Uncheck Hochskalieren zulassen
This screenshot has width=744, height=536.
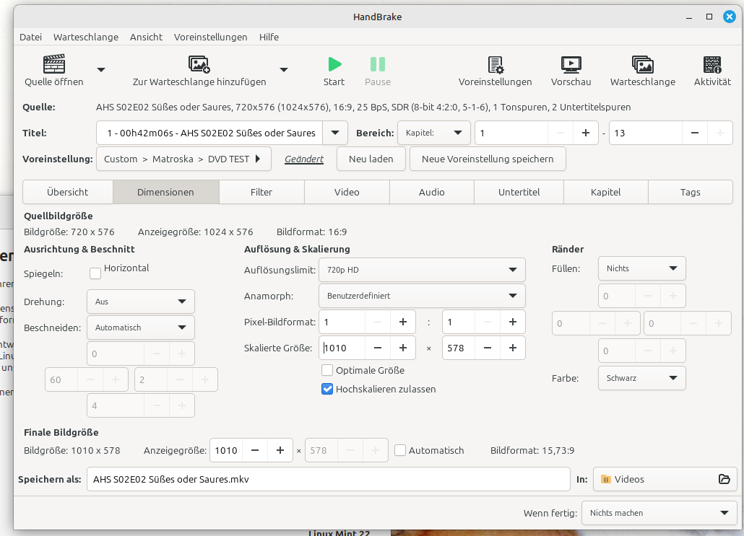(x=327, y=389)
